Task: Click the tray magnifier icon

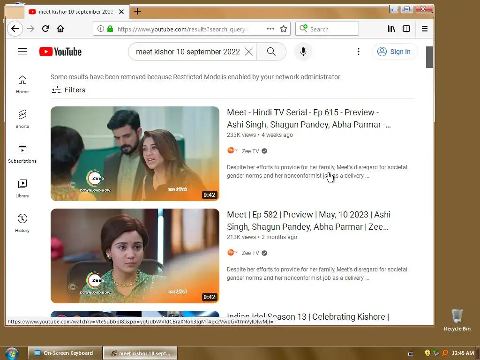Action: (445, 353)
